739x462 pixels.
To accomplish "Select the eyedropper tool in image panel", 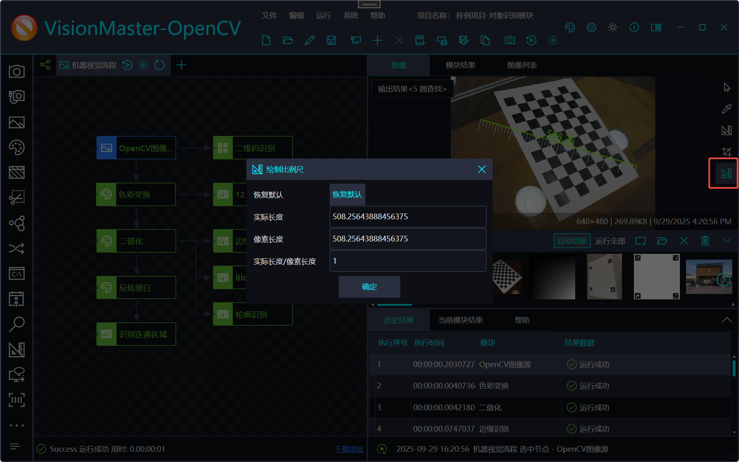I will point(727,108).
